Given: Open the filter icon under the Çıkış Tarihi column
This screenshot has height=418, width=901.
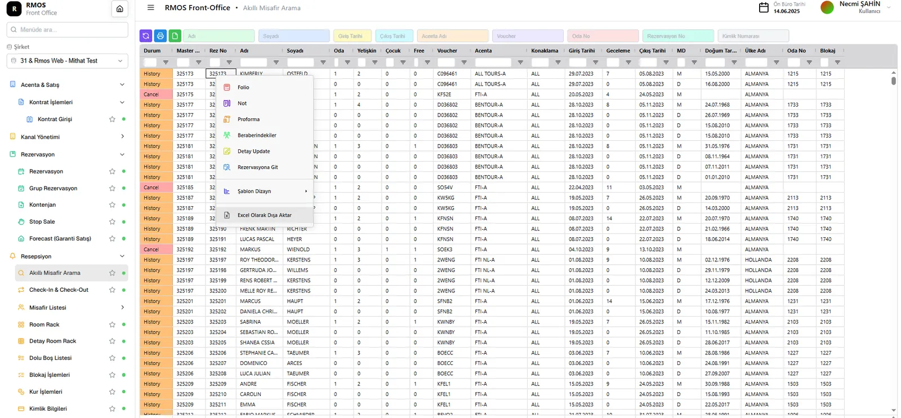Looking at the screenshot, I should tap(666, 63).
